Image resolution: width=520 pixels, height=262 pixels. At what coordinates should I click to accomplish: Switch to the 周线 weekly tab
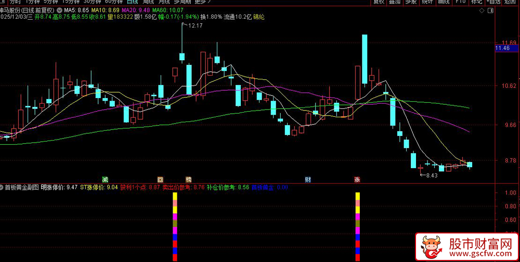pos(148,2)
